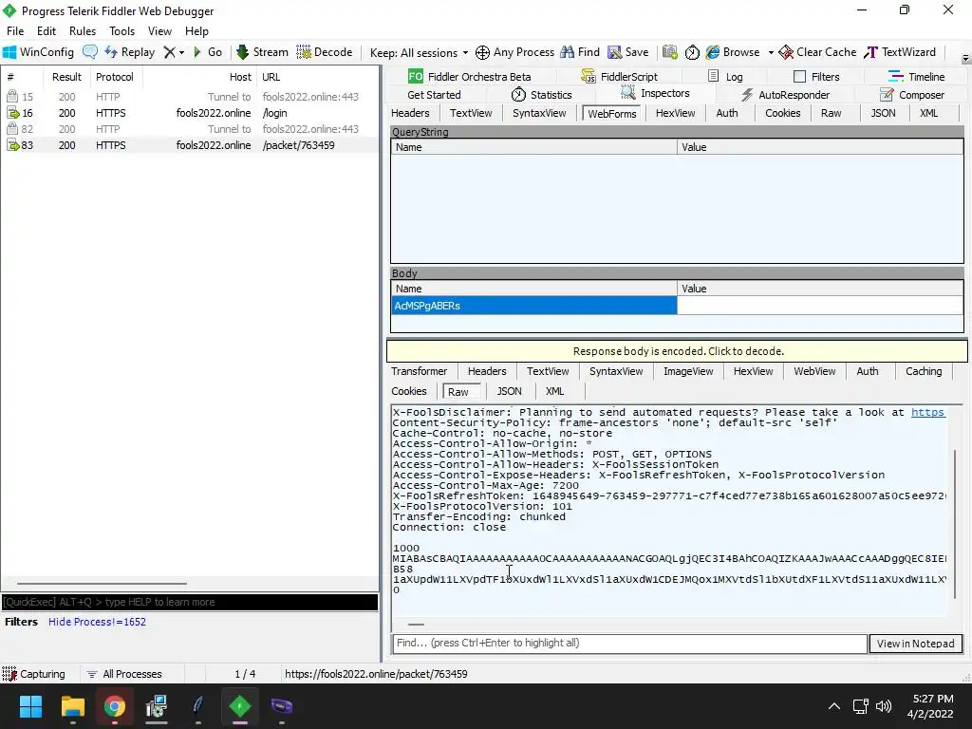The height and width of the screenshot is (729, 972).
Task: Select response Caching tab
Action: (923, 371)
